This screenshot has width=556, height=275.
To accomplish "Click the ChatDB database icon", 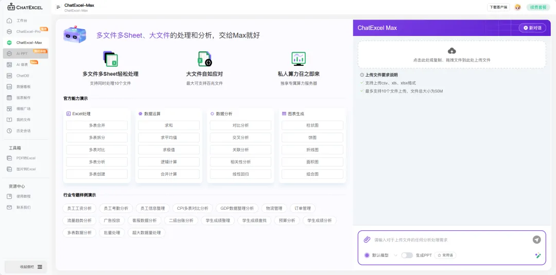I will point(10,76).
